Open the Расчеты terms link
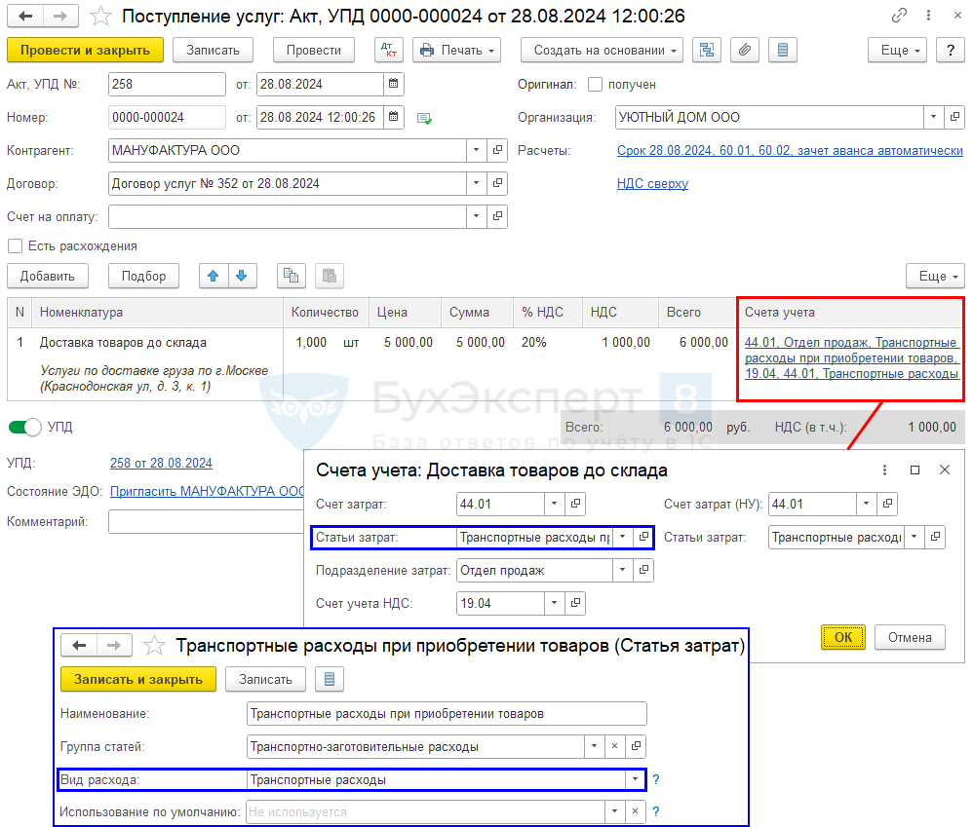Viewport: 973px width, 827px height. (x=790, y=150)
